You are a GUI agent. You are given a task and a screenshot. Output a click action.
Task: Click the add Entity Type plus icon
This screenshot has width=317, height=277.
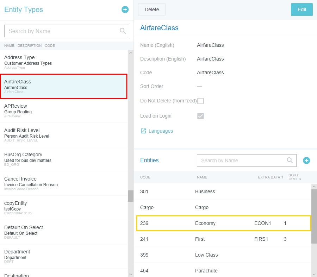tap(125, 10)
